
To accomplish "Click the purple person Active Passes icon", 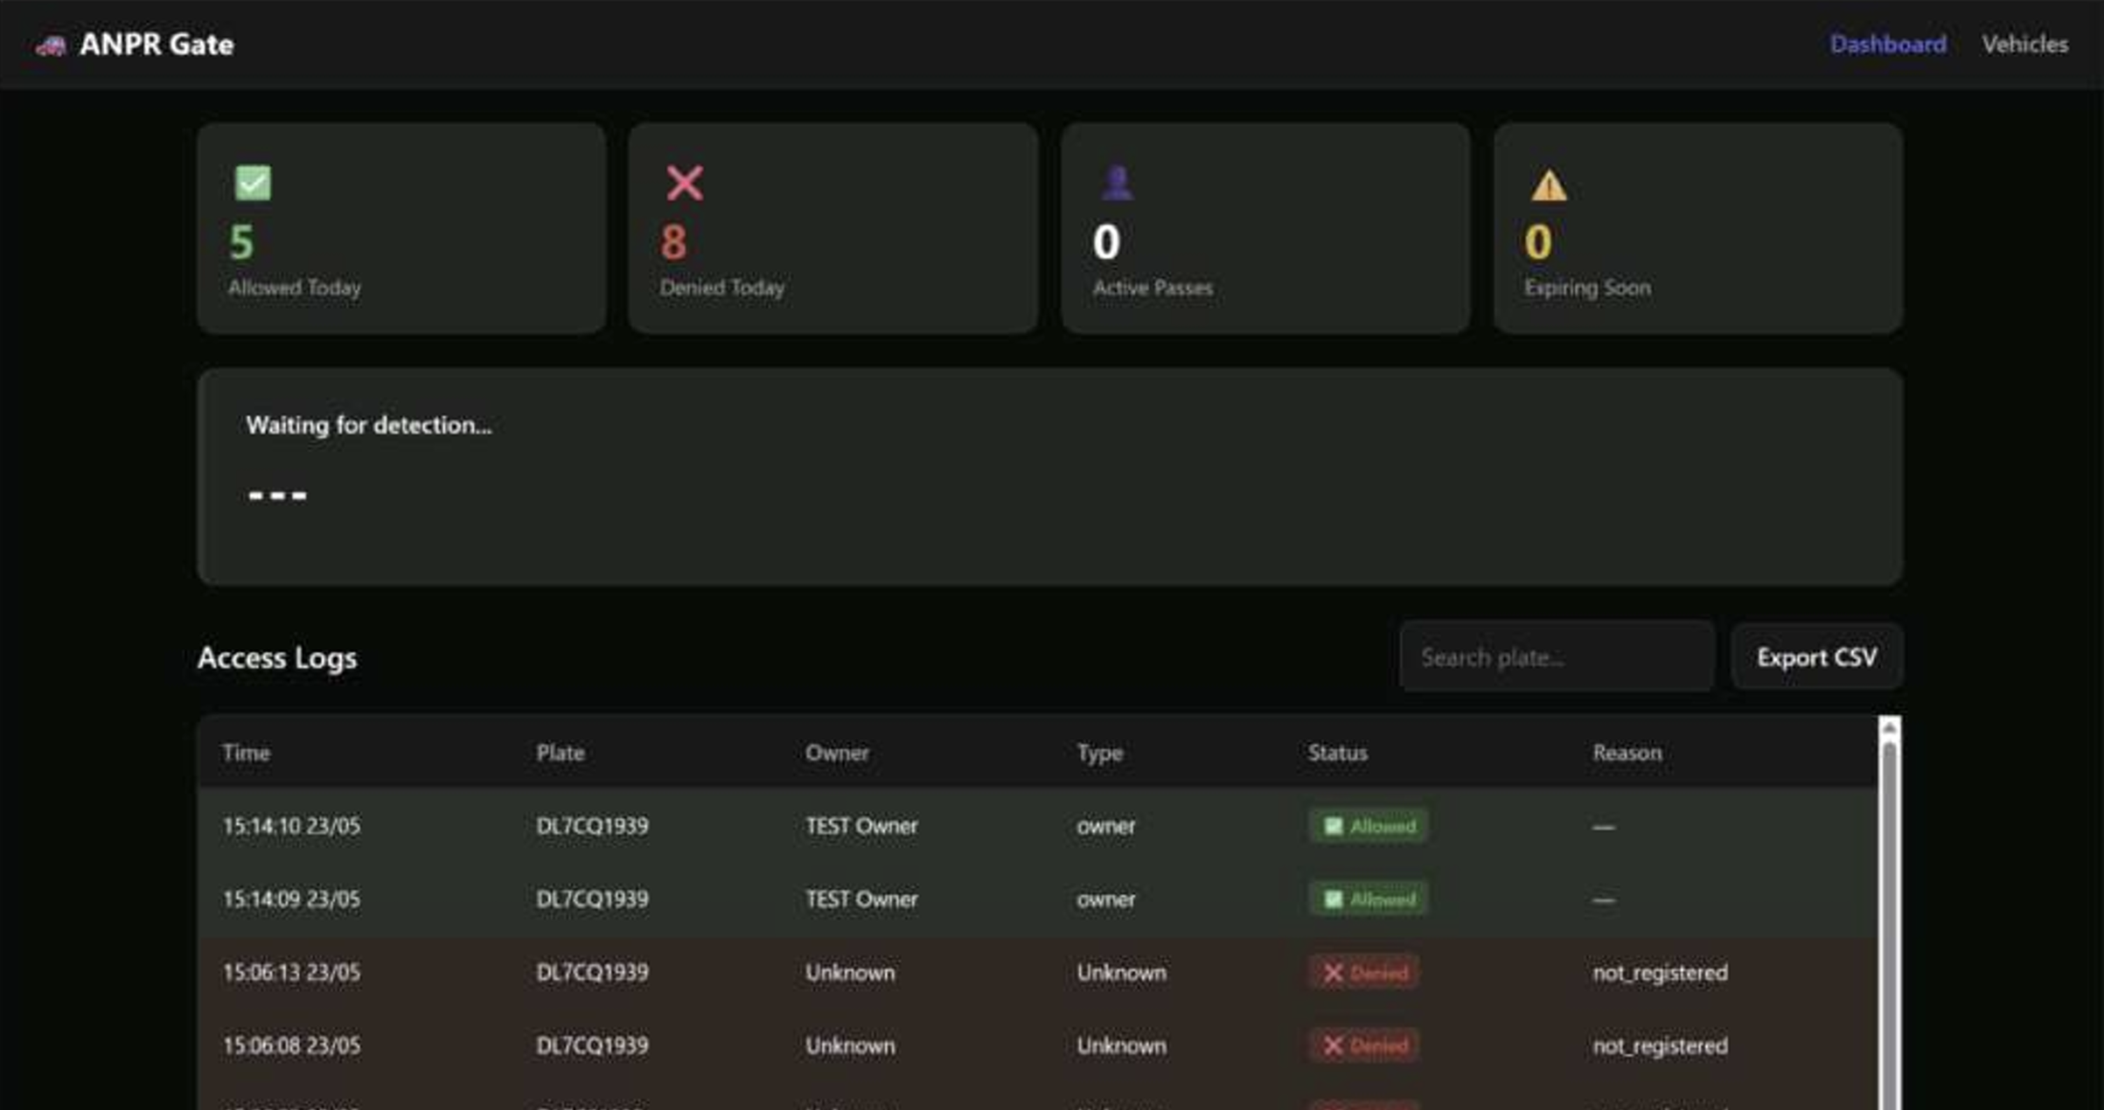I will click(1117, 183).
